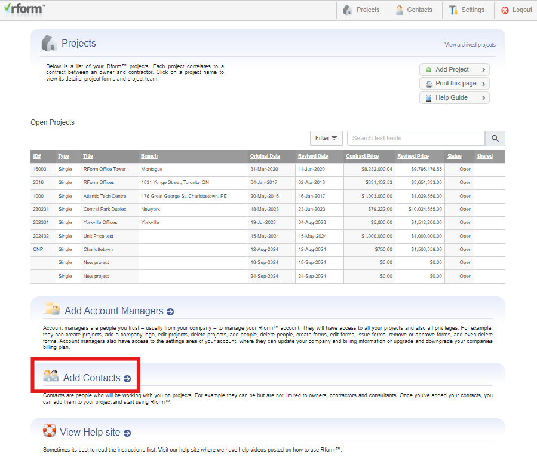This screenshot has height=463, width=537.
Task: Sort table by Type column
Action: tap(63, 156)
